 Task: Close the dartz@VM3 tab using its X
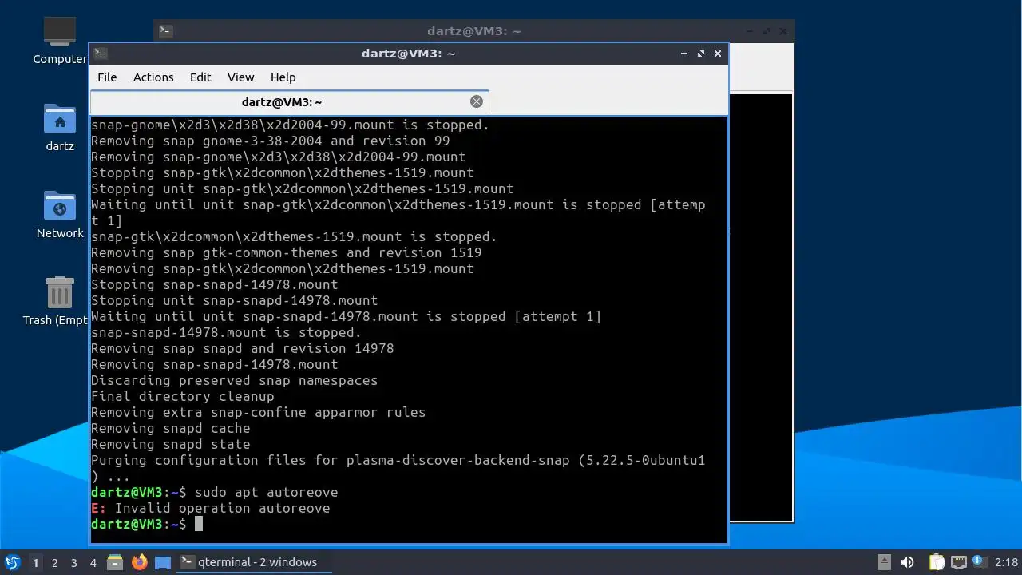click(x=477, y=101)
